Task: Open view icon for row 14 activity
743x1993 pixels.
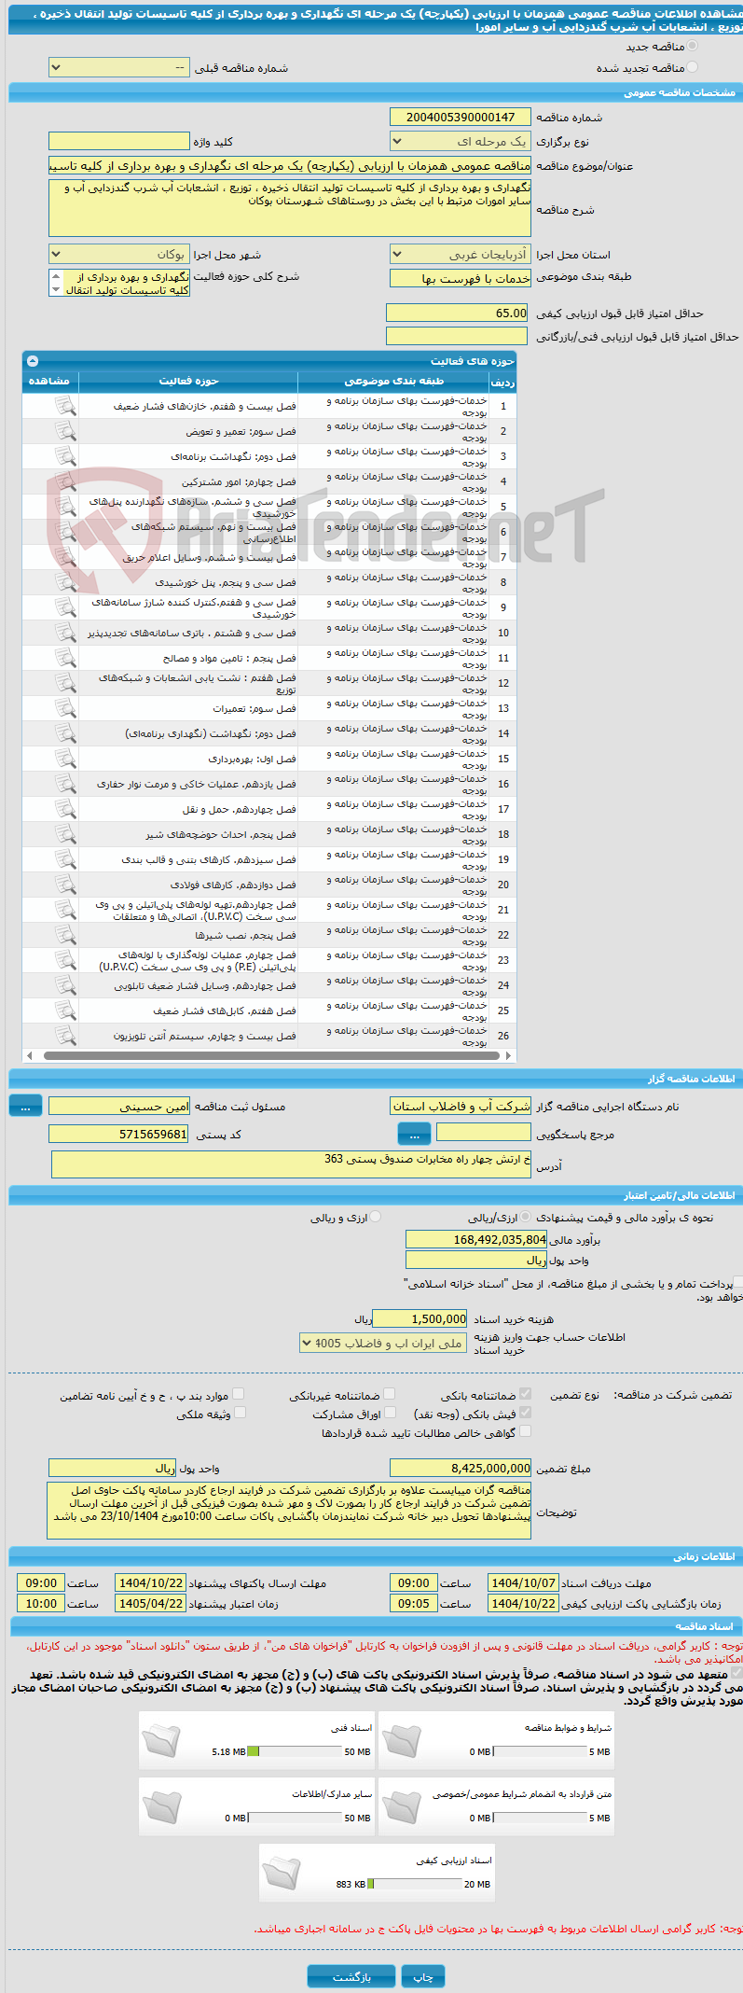Action: point(64,732)
